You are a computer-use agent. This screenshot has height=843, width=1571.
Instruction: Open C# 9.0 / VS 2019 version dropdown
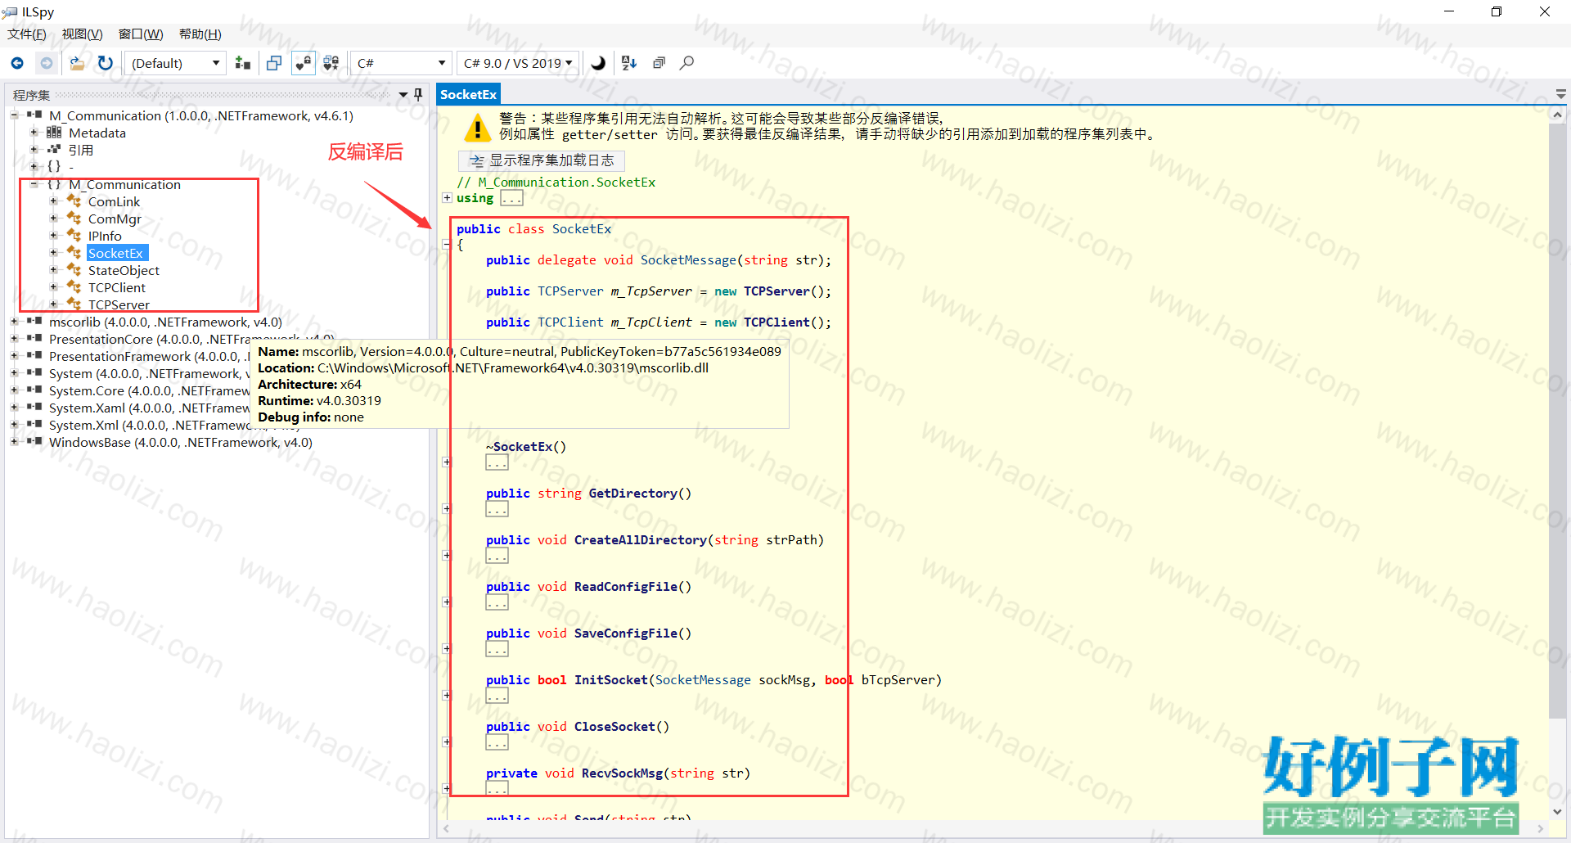pos(518,63)
